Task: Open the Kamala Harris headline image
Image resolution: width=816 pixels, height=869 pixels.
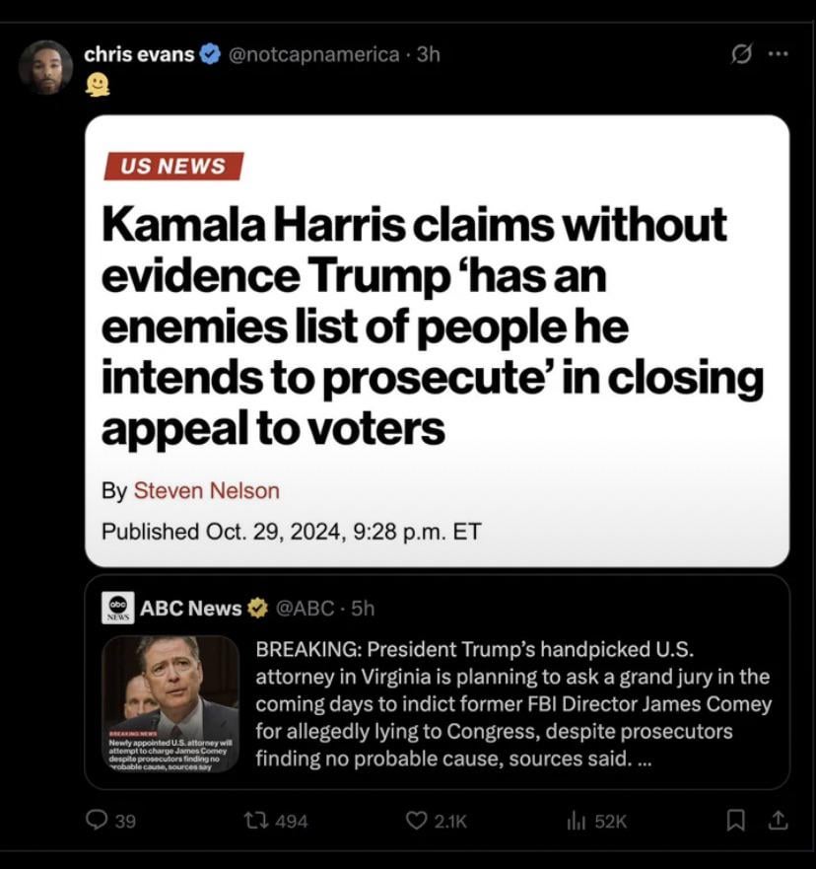Action: (x=437, y=341)
